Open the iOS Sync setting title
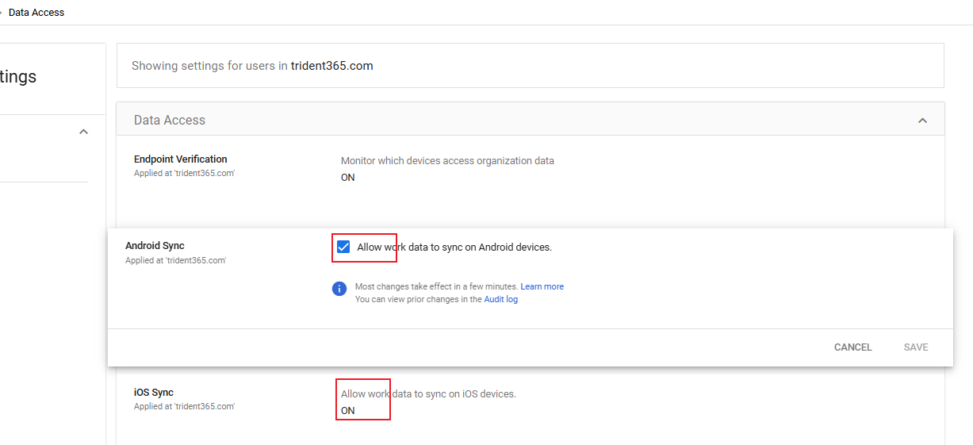Screen dimensions: 973x445 154,393
